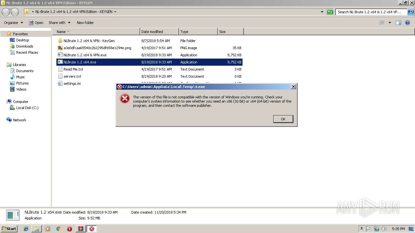This screenshot has width=415, height=233.
Task: Click the NLBrute details pane thumbnail
Action: (13, 215)
